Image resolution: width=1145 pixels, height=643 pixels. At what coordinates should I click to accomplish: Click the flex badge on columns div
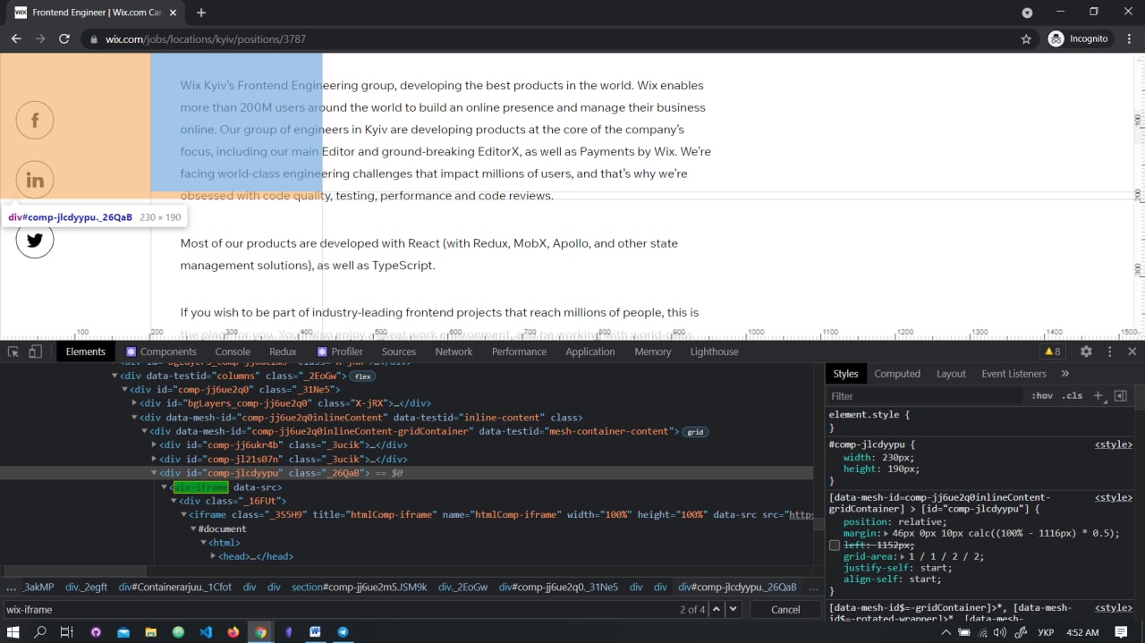tap(361, 376)
